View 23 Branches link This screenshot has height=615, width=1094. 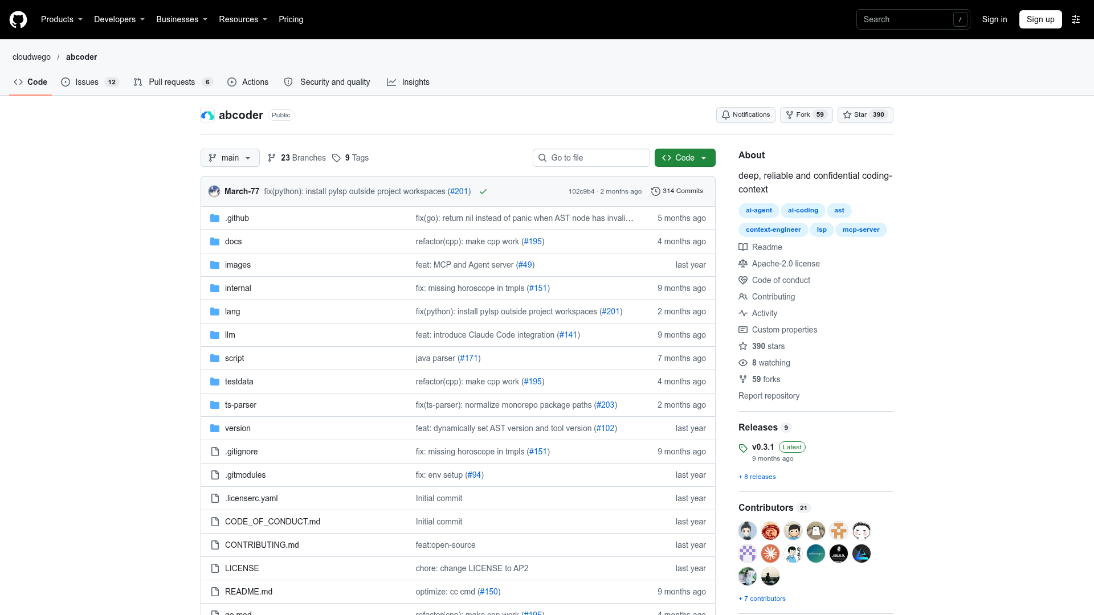click(297, 158)
